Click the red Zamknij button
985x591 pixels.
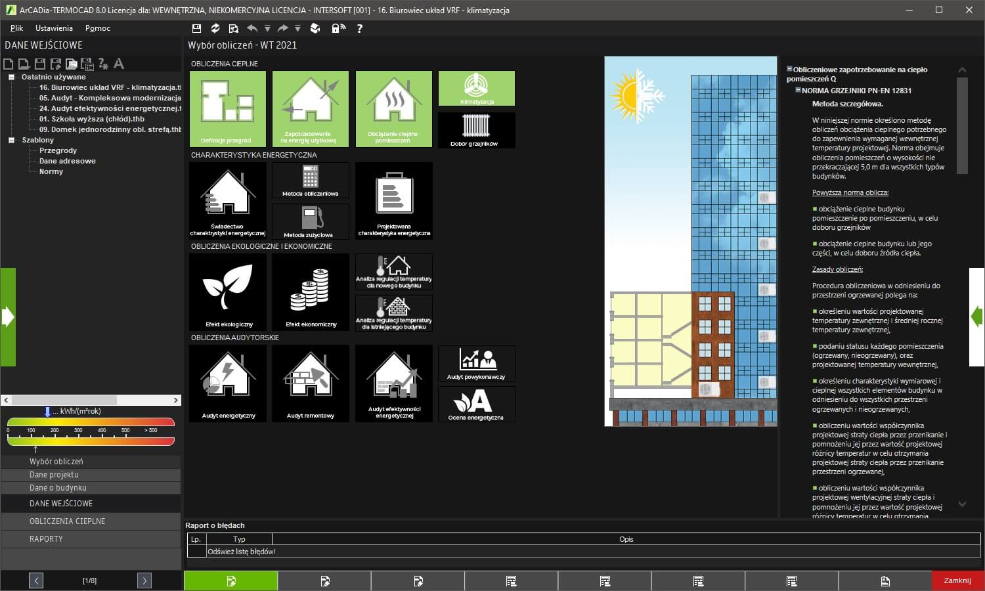point(957,580)
